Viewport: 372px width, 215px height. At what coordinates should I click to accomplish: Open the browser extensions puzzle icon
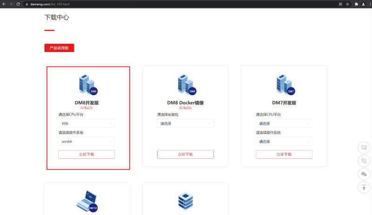(356, 4)
